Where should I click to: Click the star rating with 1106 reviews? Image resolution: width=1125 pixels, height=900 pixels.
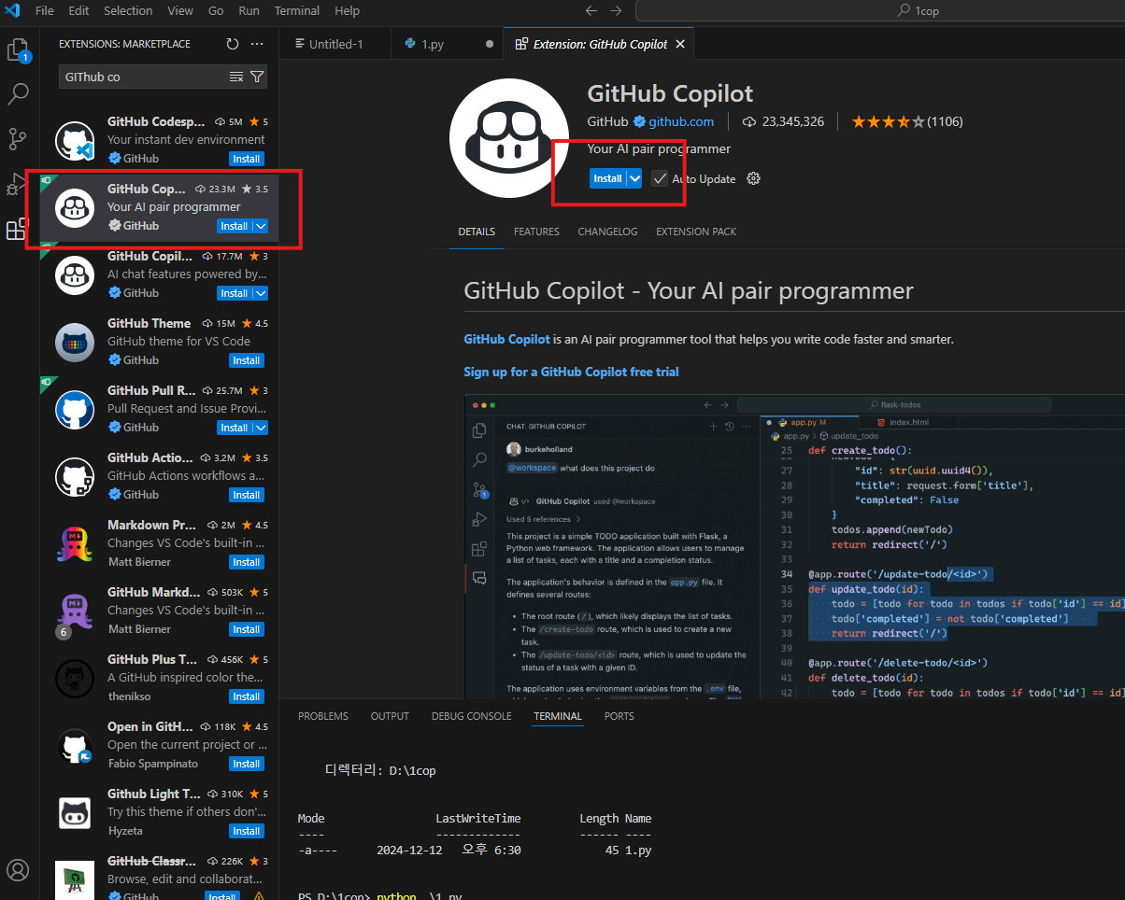906,121
